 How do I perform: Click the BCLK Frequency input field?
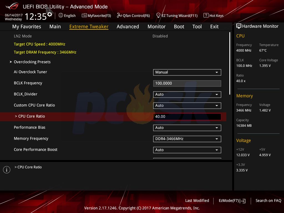(x=187, y=83)
